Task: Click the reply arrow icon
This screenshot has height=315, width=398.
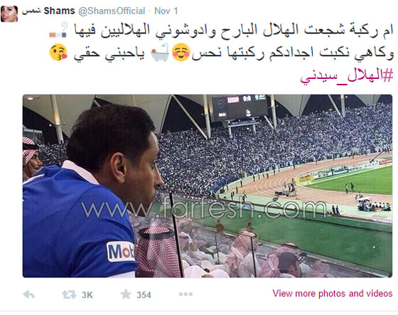Action: coord(28,294)
